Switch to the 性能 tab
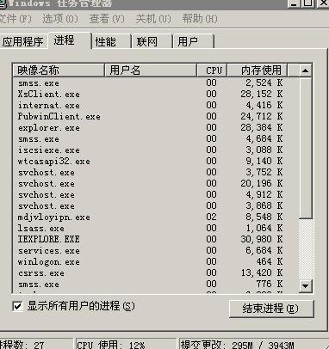This screenshot has height=349, width=329. click(x=111, y=42)
